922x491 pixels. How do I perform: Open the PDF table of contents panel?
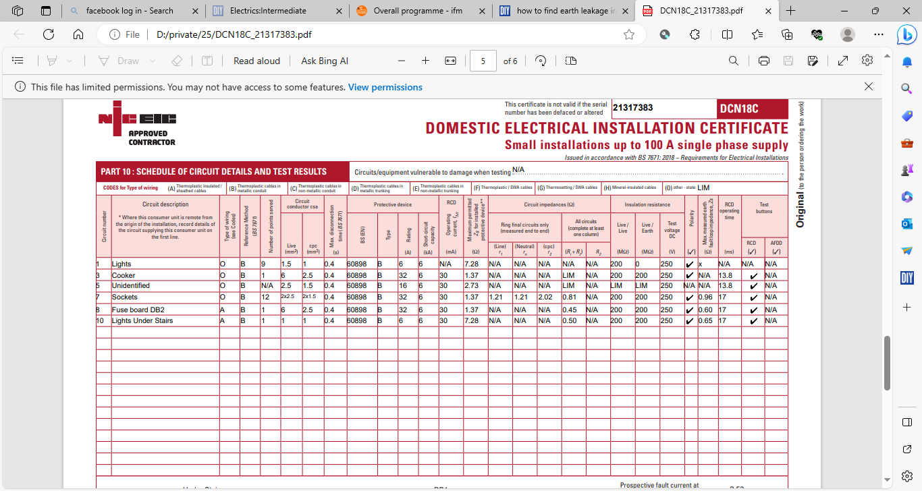click(x=18, y=61)
